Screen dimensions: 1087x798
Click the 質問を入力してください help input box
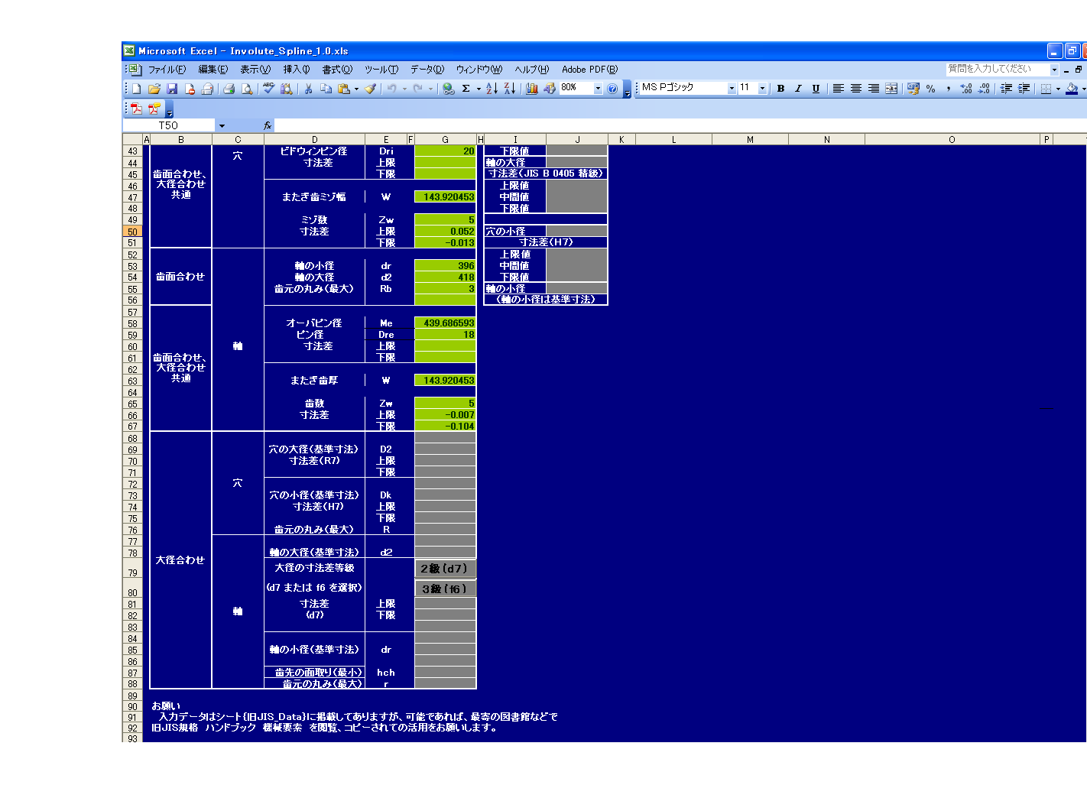(x=998, y=69)
